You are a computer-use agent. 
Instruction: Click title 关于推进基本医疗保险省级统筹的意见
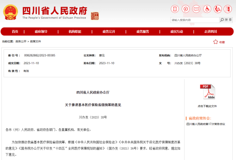pyautogui.click(x=93, y=105)
